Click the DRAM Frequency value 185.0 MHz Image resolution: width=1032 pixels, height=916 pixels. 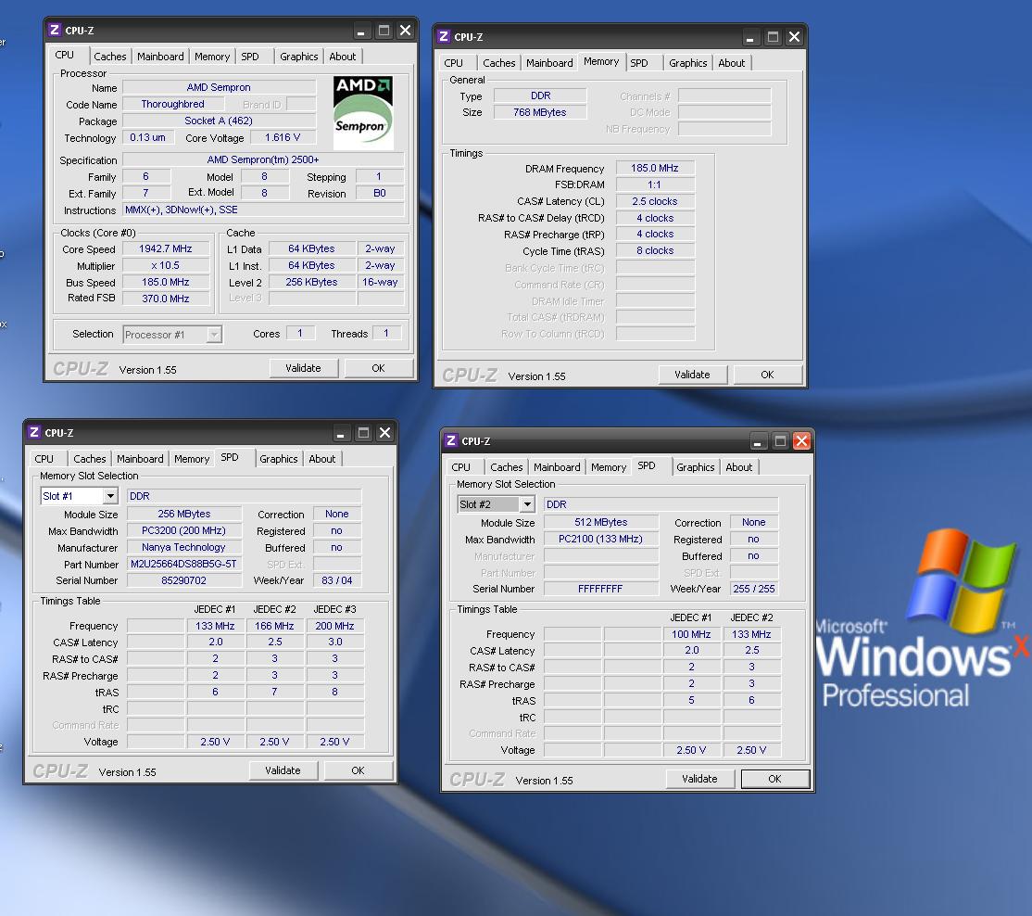[655, 169]
